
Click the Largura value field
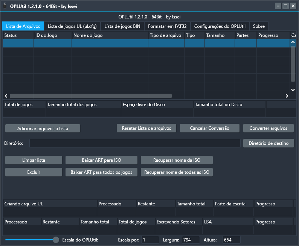coord(191,240)
